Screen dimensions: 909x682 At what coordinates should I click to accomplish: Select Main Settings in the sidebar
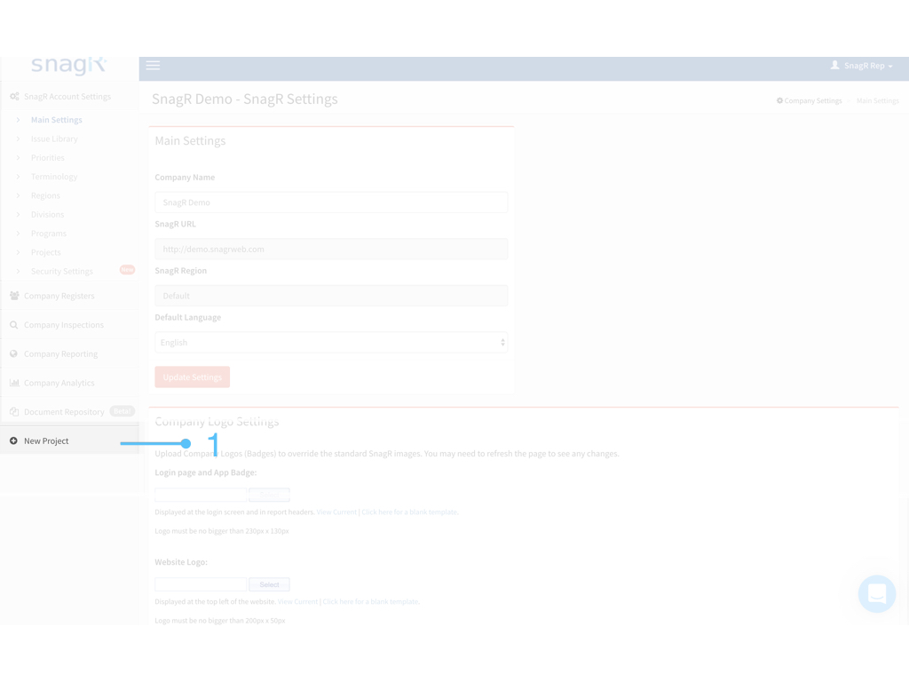pyautogui.click(x=56, y=120)
